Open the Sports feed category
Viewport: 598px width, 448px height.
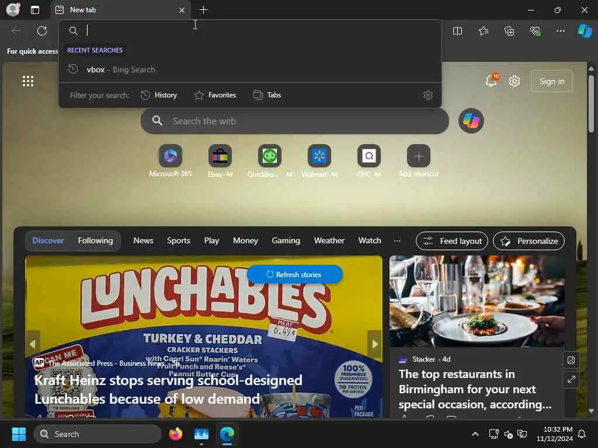(x=179, y=241)
